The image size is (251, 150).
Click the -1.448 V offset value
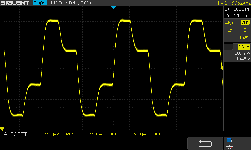coord(242,59)
